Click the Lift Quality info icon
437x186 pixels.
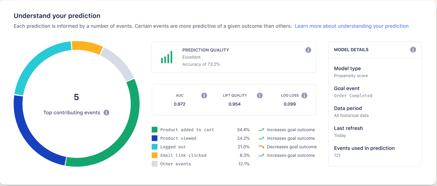(x=260, y=96)
